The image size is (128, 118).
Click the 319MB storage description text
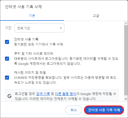pyautogui.click(x=65, y=80)
